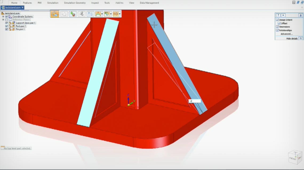Select Post.par:1 in the assembly tree
The width and height of the screenshot is (304, 170).
coord(20,26)
